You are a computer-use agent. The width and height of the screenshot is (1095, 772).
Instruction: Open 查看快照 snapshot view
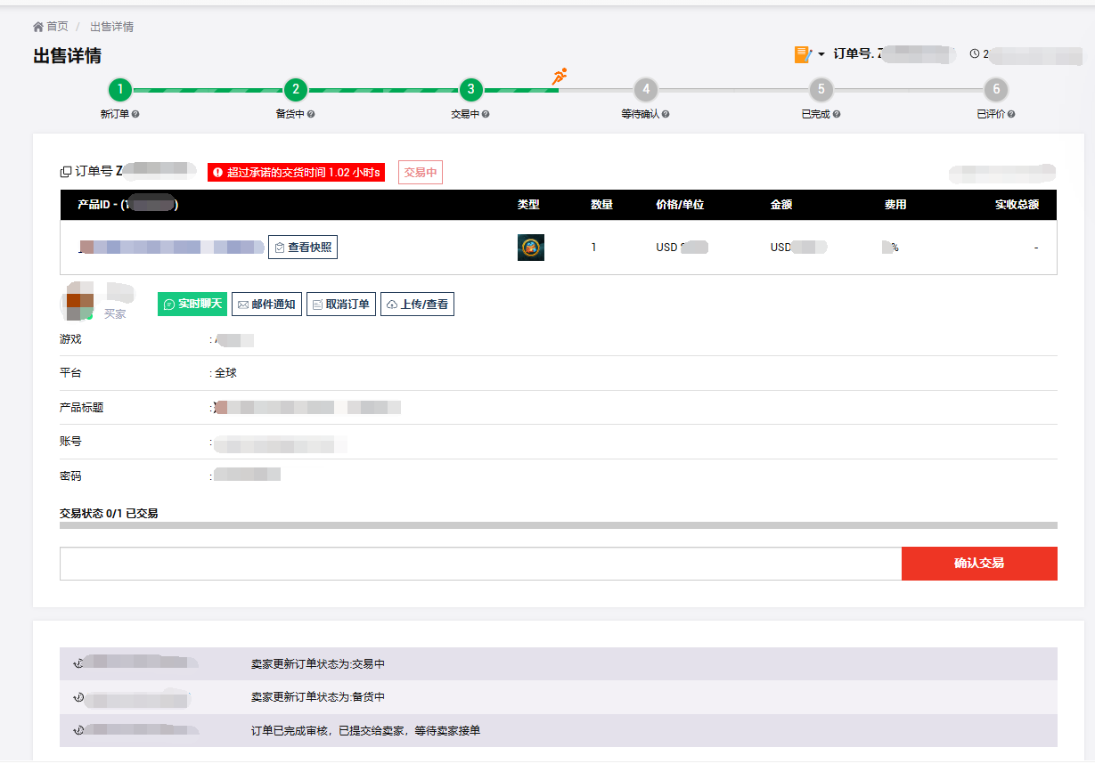coord(303,248)
